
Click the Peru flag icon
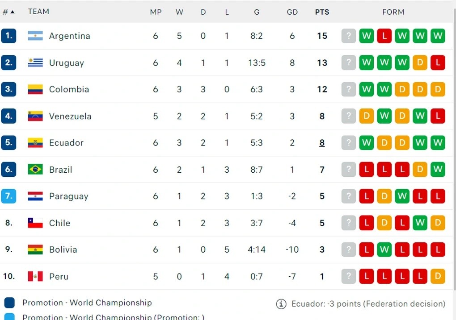[x=35, y=276]
